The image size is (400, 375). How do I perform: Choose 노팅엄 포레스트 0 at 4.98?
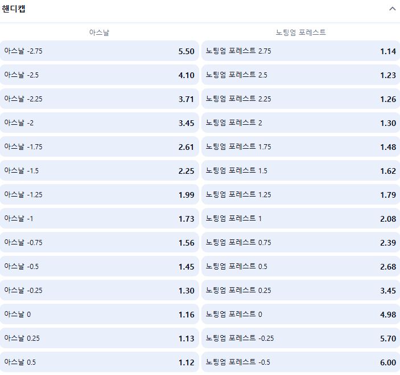point(301,314)
